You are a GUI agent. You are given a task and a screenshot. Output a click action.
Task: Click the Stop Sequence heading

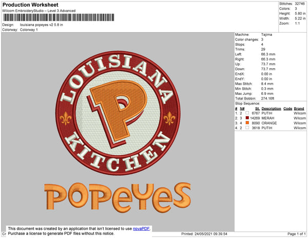click(x=247, y=104)
